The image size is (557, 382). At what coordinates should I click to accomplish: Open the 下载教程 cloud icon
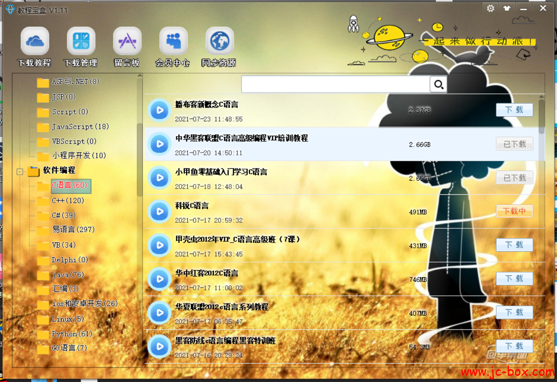[35, 41]
